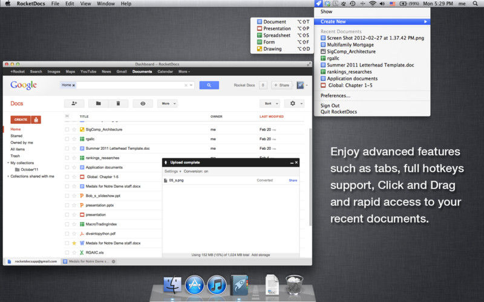Click the share people icon in Docs toolbar
Image resolution: width=484 pixels, height=302 pixels.
74,103
